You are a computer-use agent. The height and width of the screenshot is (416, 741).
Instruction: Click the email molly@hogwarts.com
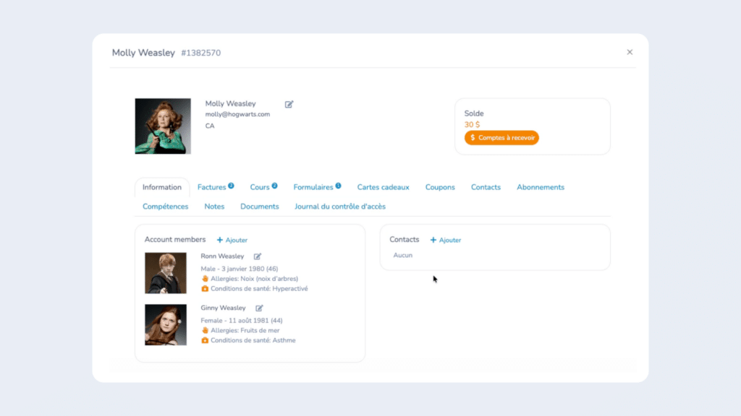point(237,114)
